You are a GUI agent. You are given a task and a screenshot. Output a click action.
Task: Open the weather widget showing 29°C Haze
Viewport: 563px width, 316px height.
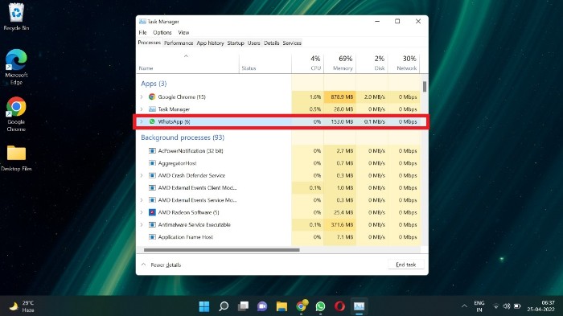[x=22, y=306]
